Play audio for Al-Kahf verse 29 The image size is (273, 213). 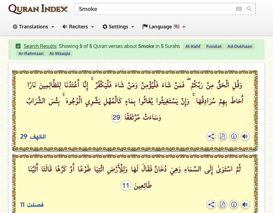(x=245, y=136)
